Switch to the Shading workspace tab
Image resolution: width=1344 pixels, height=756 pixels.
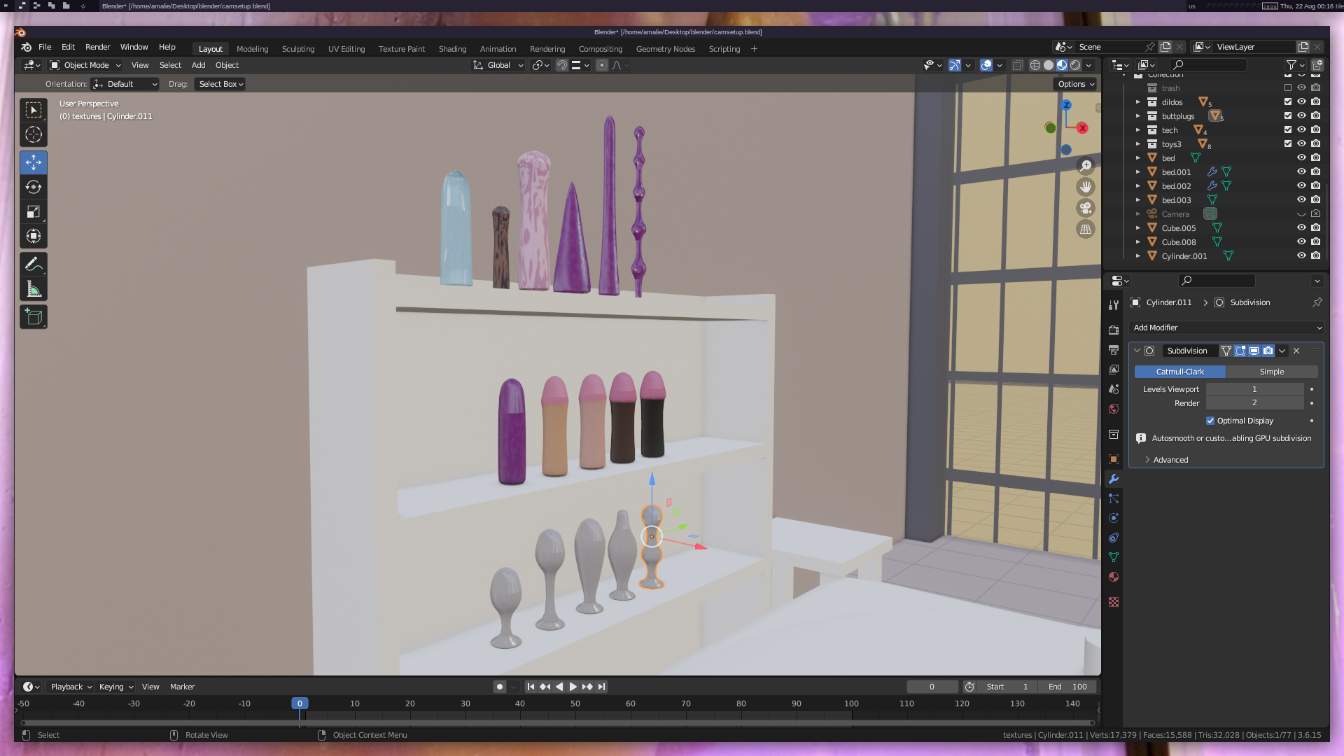click(x=452, y=49)
